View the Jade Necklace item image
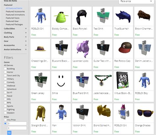Viewport: 156px width, 135px height. click(x=102, y=81)
